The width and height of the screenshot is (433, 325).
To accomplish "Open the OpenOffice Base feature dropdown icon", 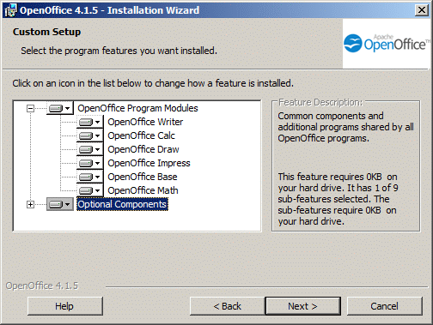I will tap(90, 177).
